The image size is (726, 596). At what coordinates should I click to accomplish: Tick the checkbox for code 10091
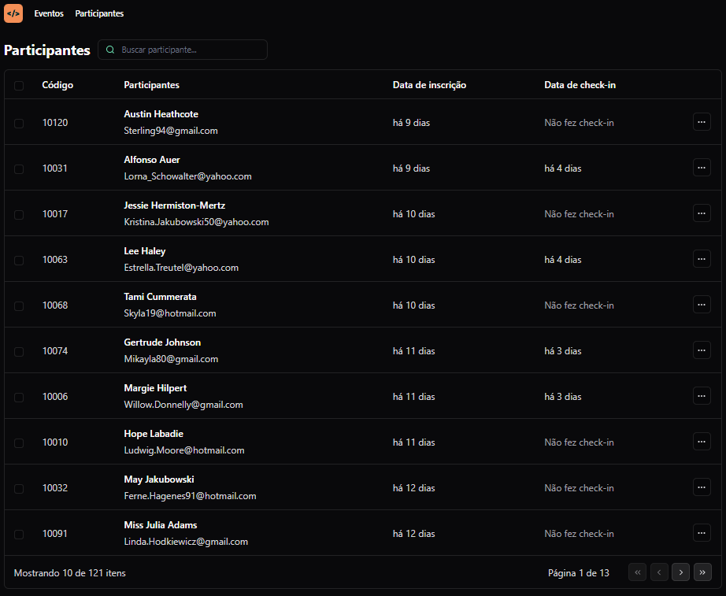[x=19, y=534]
